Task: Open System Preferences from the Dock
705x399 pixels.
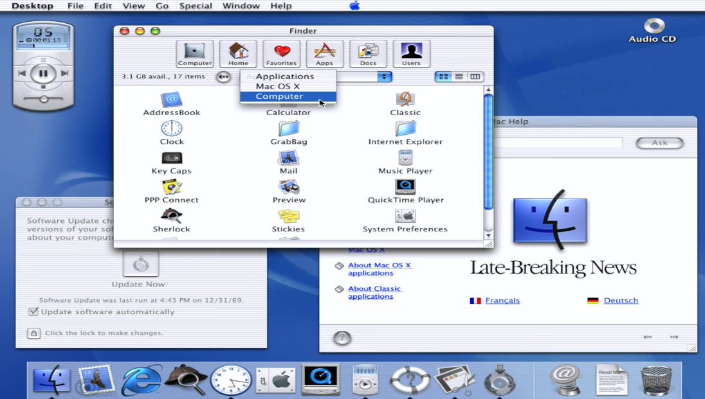Action: pos(275,380)
